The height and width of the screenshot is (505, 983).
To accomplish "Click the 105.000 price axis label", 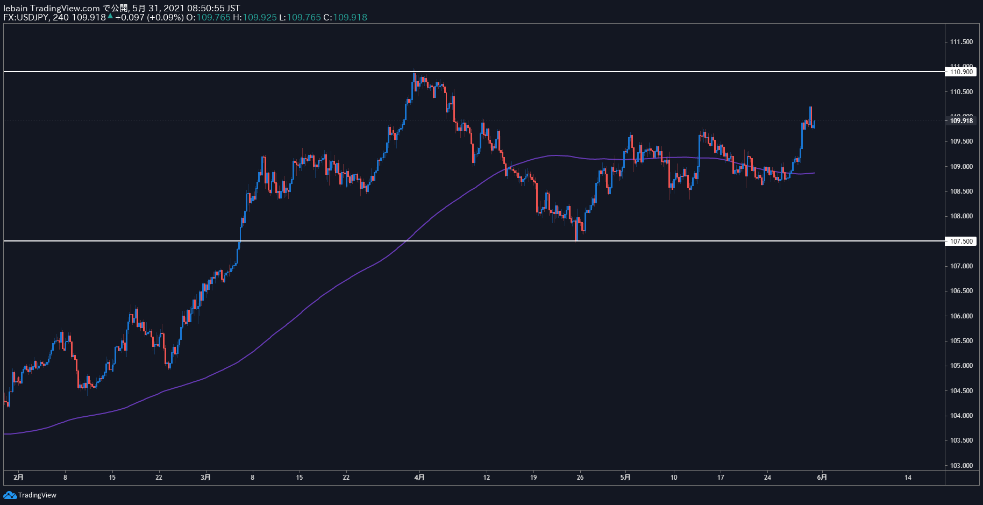I will click(961, 366).
